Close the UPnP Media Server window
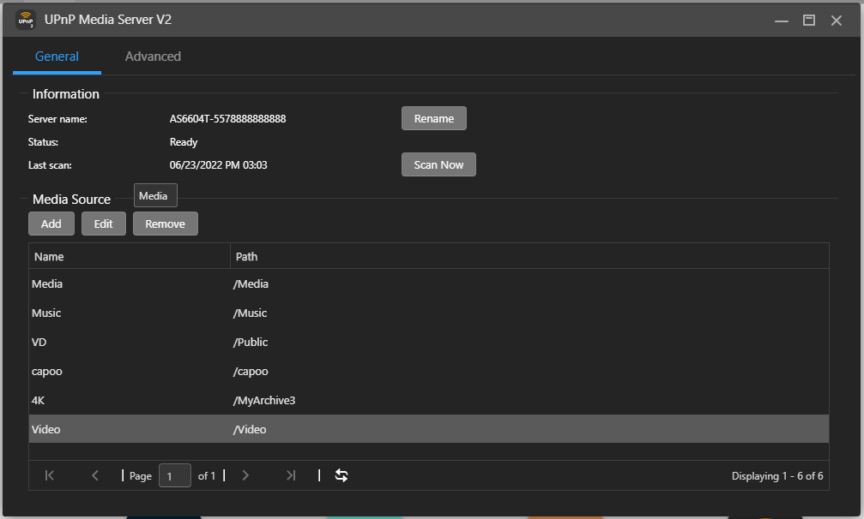Viewport: 864px width, 519px height. pyautogui.click(x=837, y=20)
